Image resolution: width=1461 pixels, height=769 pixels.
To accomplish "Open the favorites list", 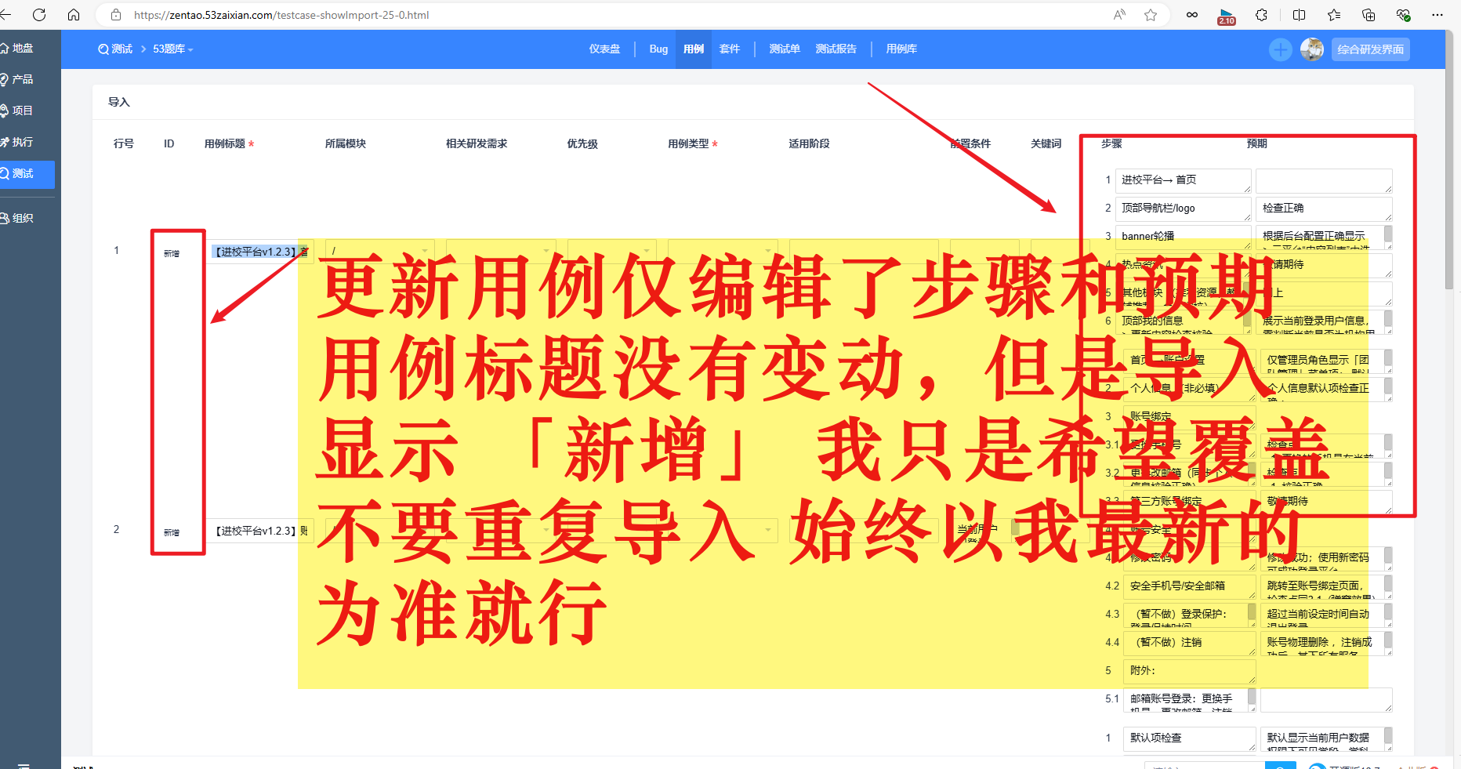I will pyautogui.click(x=1334, y=15).
